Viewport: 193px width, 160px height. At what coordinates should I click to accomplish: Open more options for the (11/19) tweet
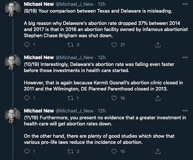click(x=185, y=111)
